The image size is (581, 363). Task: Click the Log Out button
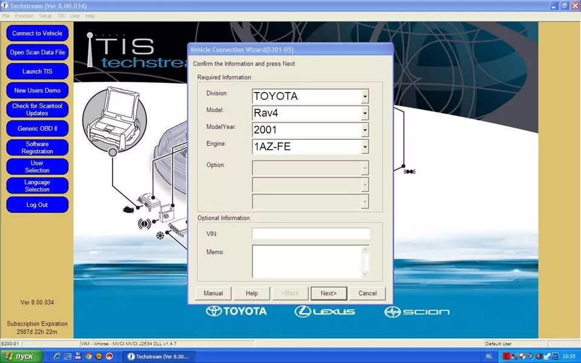pos(37,205)
